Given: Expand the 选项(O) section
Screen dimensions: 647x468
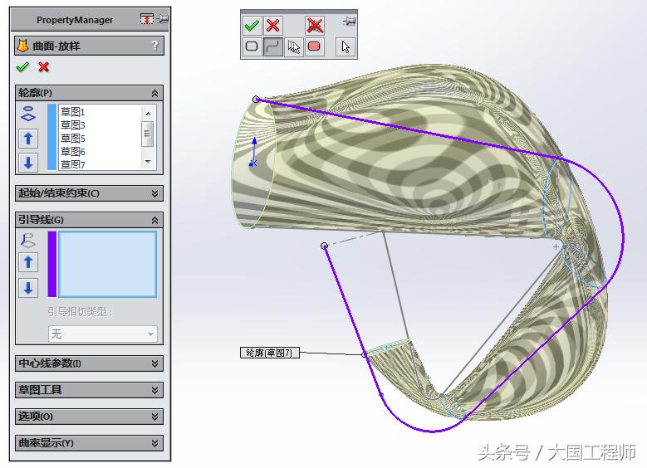Looking at the screenshot, I should tap(154, 417).
